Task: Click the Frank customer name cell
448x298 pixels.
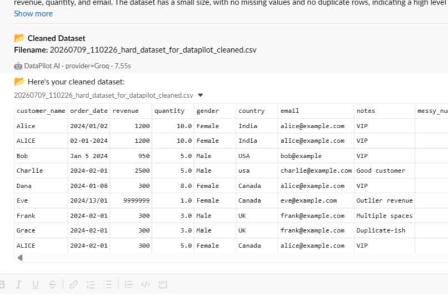Action: click(41, 215)
